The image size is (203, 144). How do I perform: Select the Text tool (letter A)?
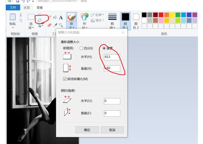pos(61,17)
